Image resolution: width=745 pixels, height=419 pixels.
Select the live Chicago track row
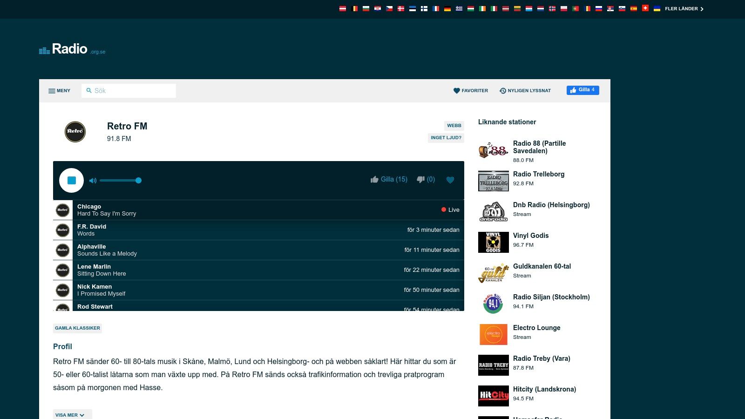coord(258,210)
